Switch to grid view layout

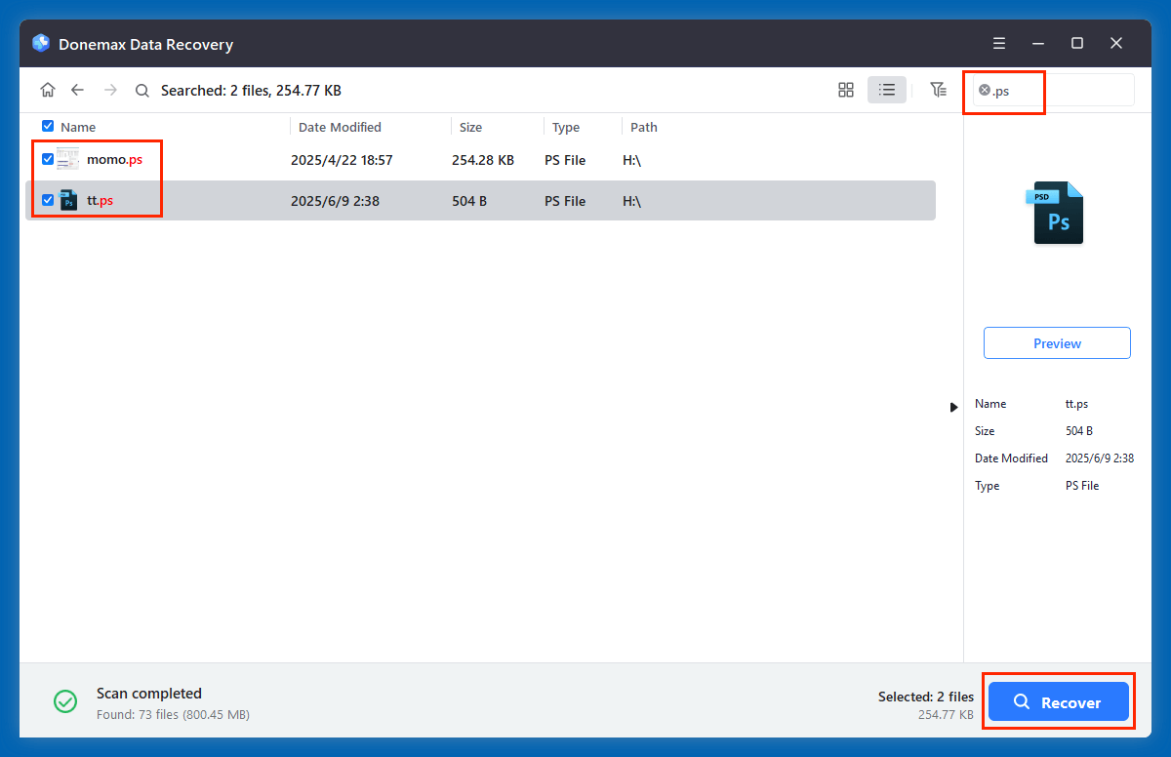pos(845,89)
